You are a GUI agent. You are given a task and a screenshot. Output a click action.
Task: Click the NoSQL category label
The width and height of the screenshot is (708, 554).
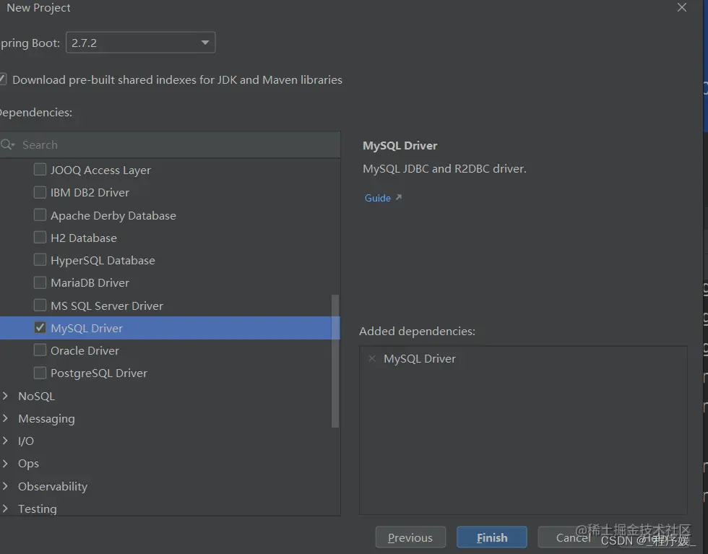[x=36, y=396]
